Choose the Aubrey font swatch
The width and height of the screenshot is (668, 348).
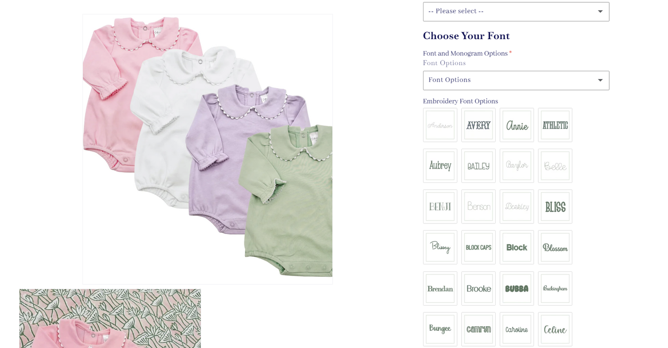click(440, 166)
